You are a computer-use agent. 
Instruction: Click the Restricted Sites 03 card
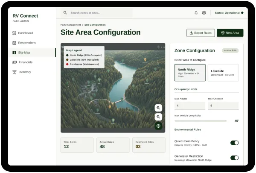point(149,145)
